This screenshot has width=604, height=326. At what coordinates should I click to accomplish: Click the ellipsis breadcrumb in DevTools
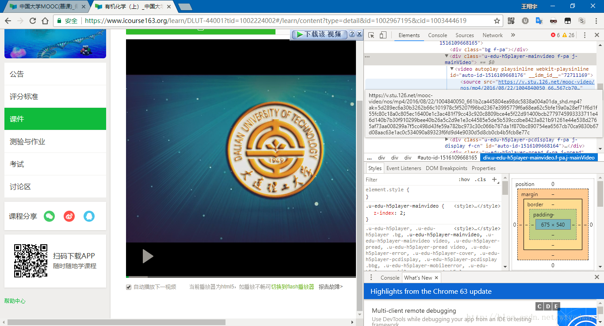[x=369, y=158]
